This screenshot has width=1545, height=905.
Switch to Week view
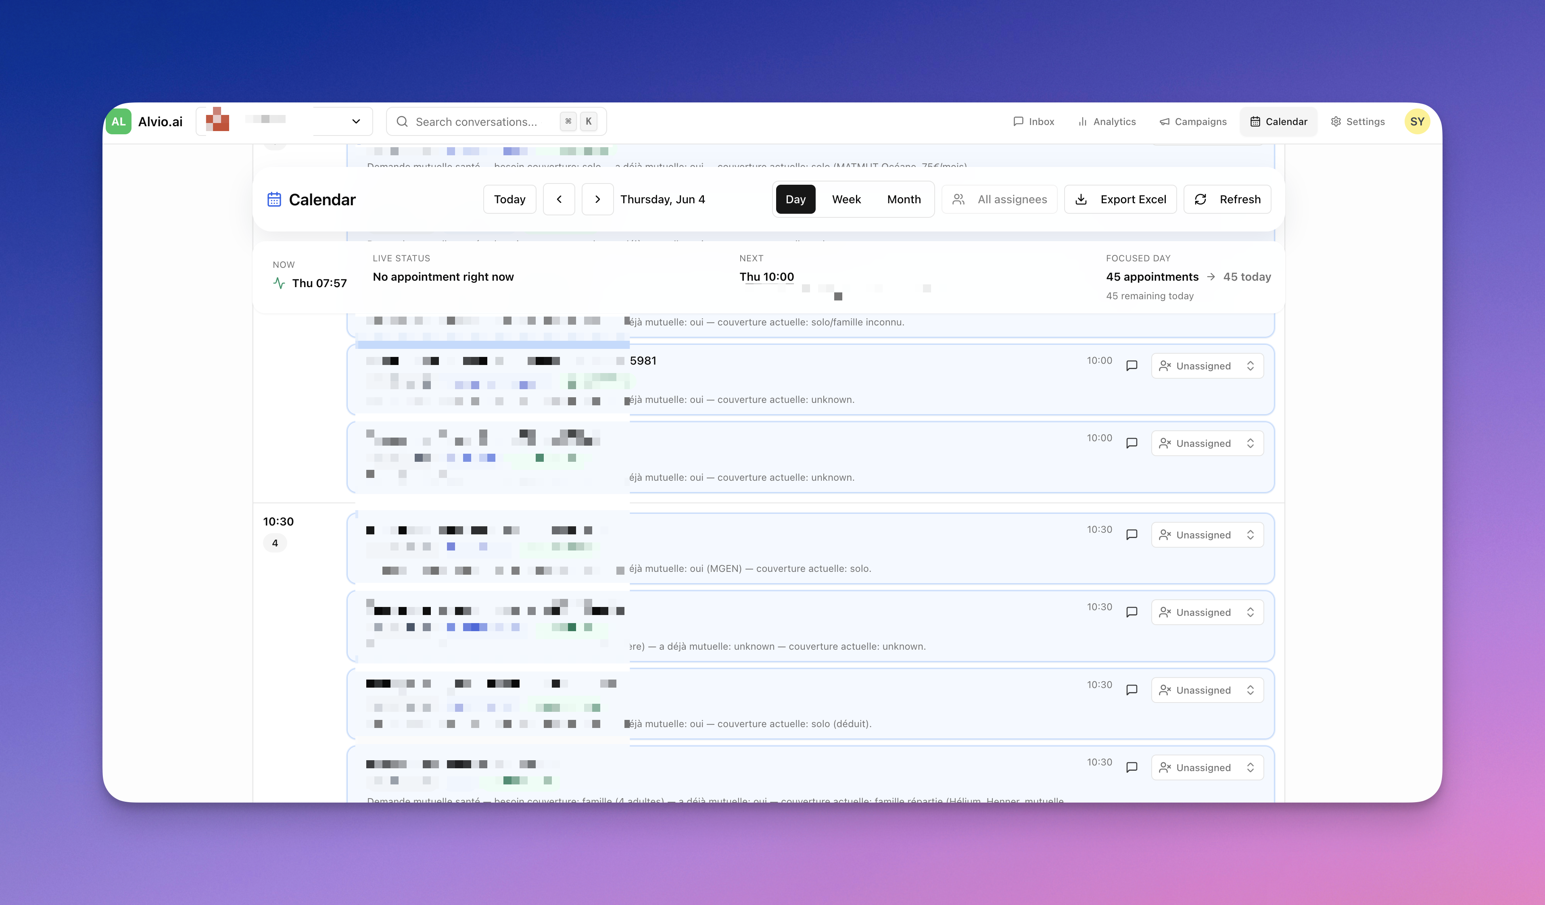click(846, 199)
